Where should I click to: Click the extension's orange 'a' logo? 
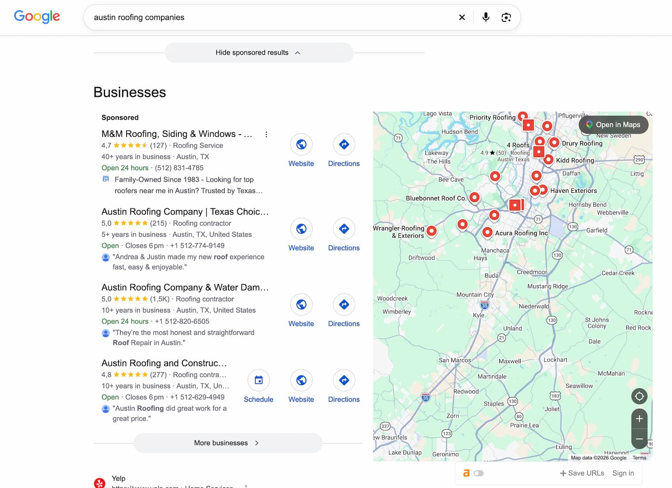coord(466,473)
